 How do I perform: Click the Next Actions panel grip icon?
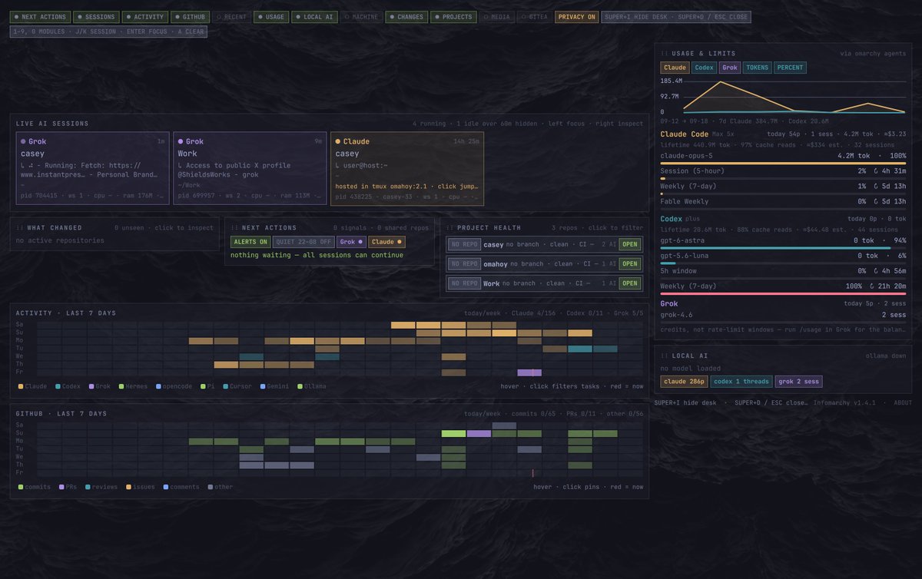click(234, 227)
